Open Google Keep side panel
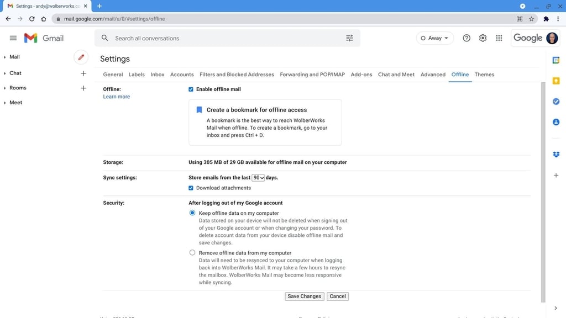This screenshot has width=566, height=318. point(556,81)
